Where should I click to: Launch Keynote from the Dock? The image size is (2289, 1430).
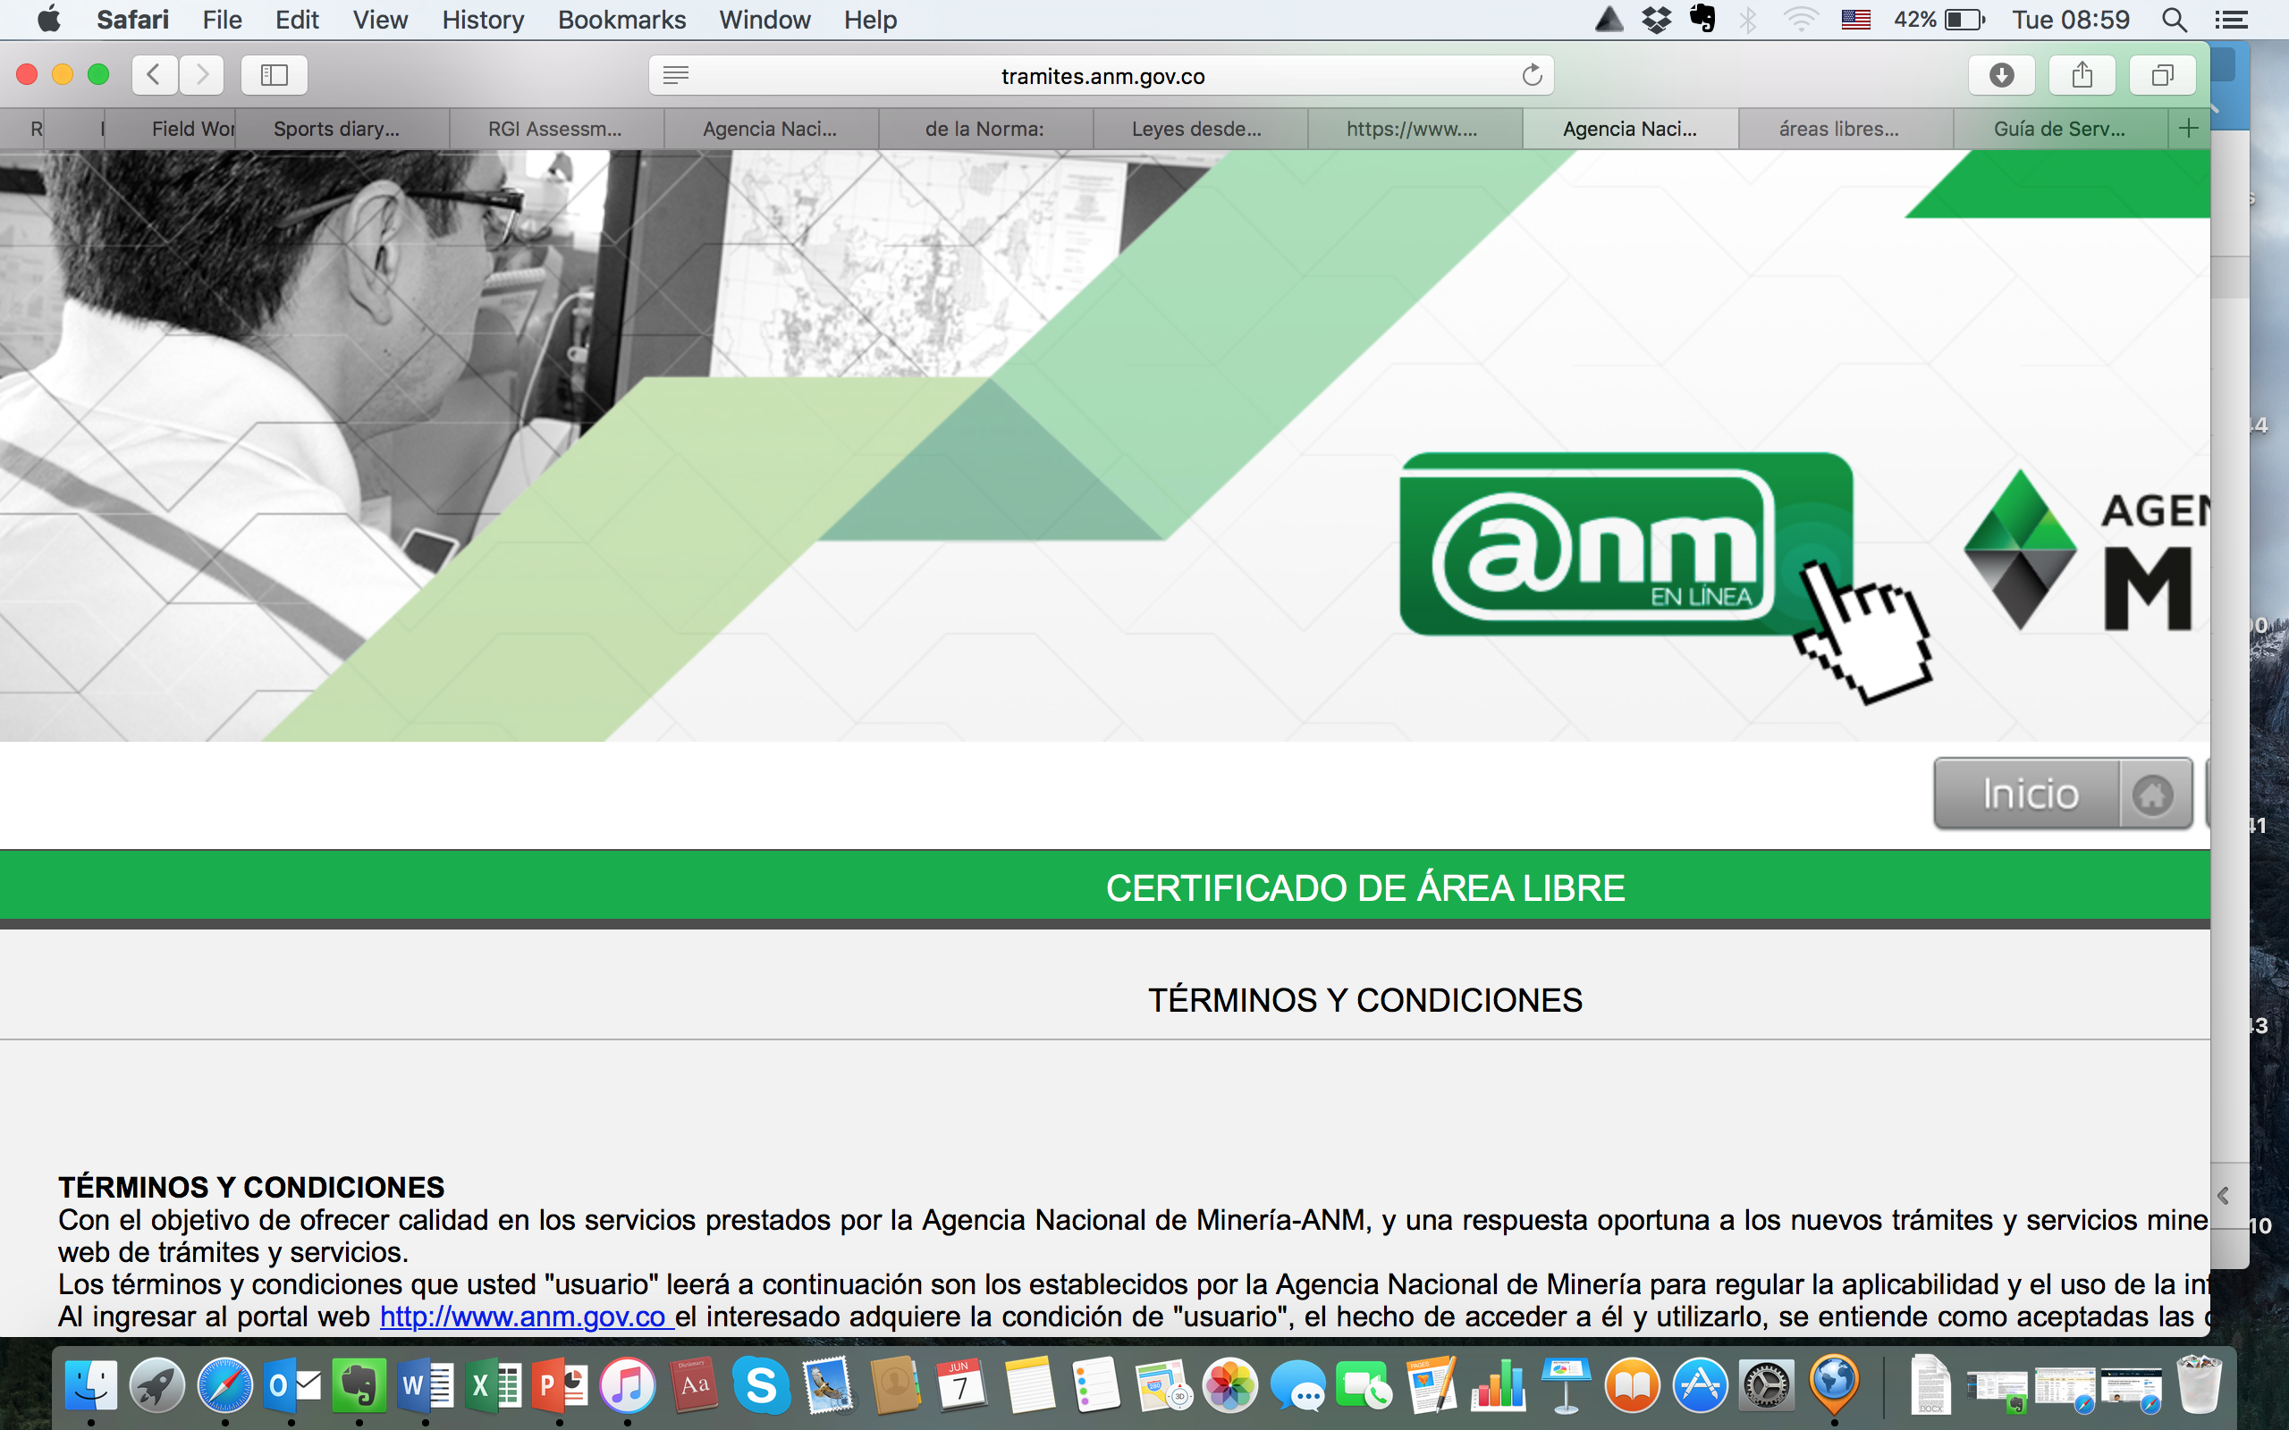1566,1385
